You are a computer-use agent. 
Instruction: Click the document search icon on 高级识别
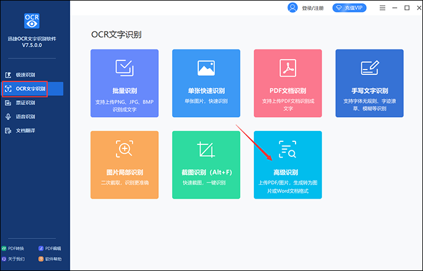[287, 149]
